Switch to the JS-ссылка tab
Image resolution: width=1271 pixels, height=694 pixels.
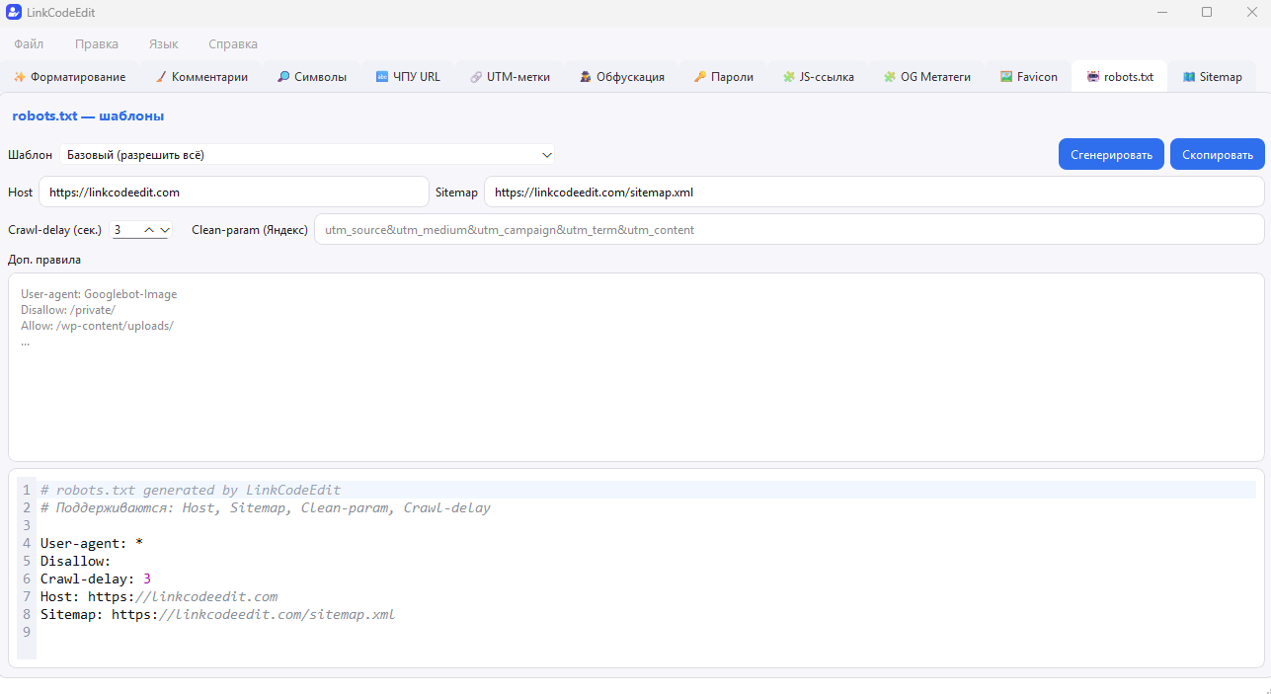pos(819,77)
